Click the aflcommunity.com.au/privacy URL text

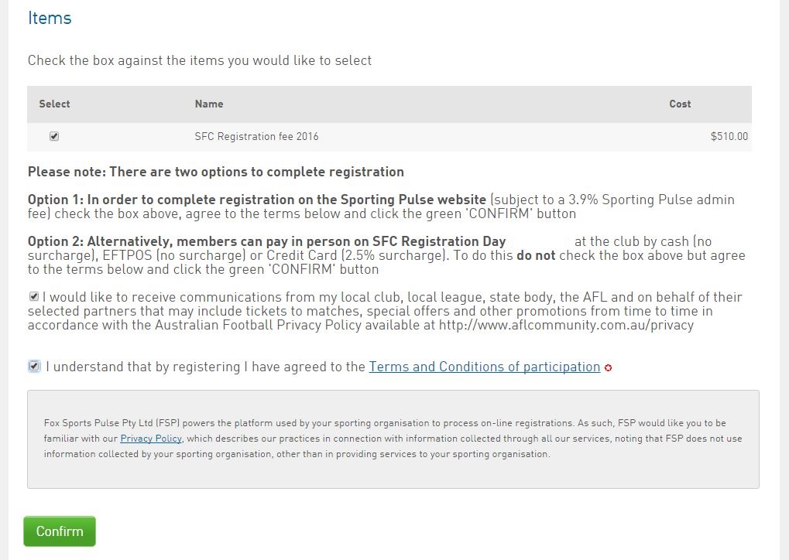566,325
